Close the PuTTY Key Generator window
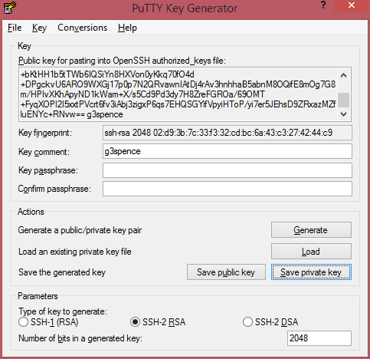Image resolution: width=370 pixels, height=359 pixels. point(352,5)
